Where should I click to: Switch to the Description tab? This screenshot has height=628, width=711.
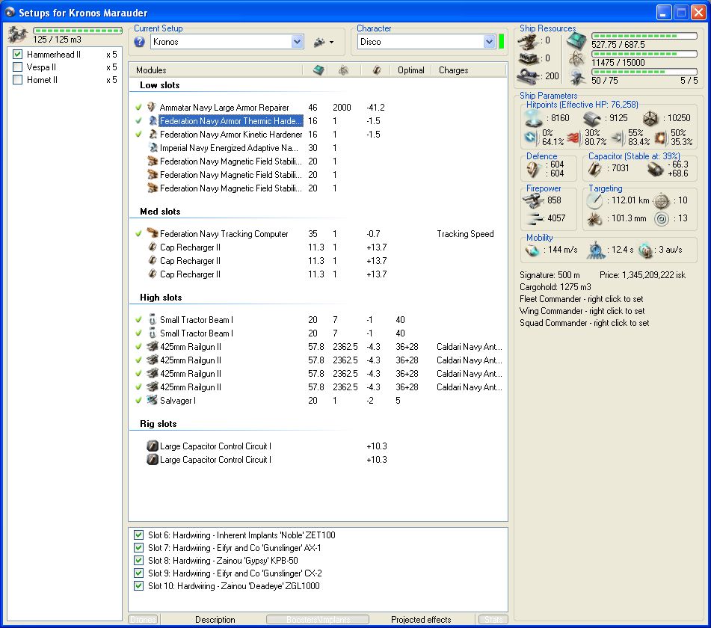pos(215,619)
